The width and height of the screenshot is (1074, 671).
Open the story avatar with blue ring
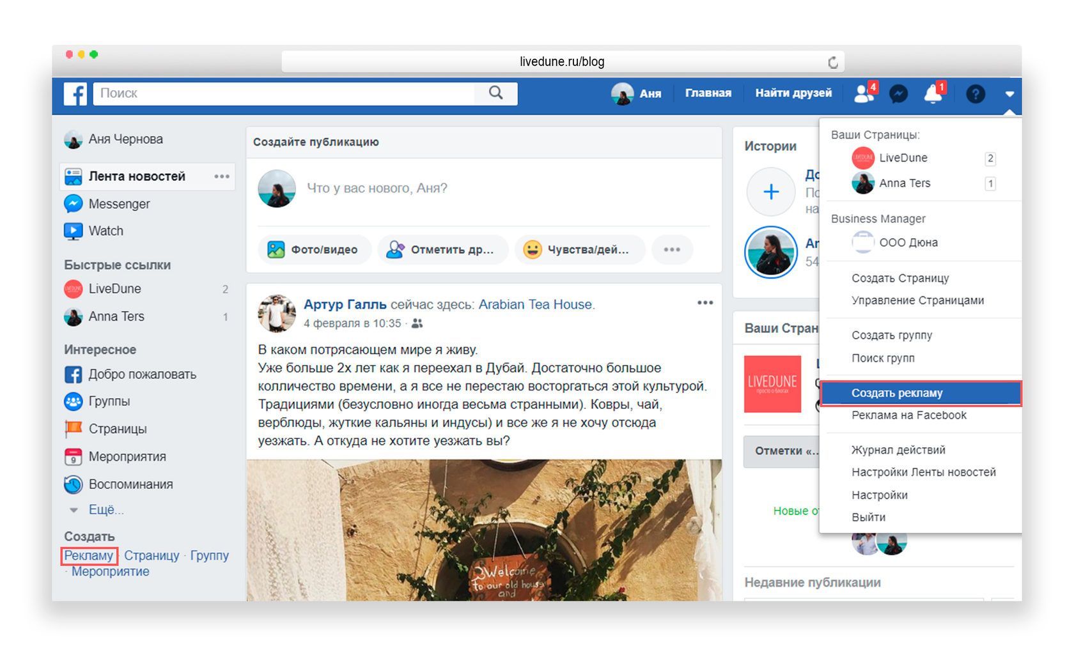771,252
